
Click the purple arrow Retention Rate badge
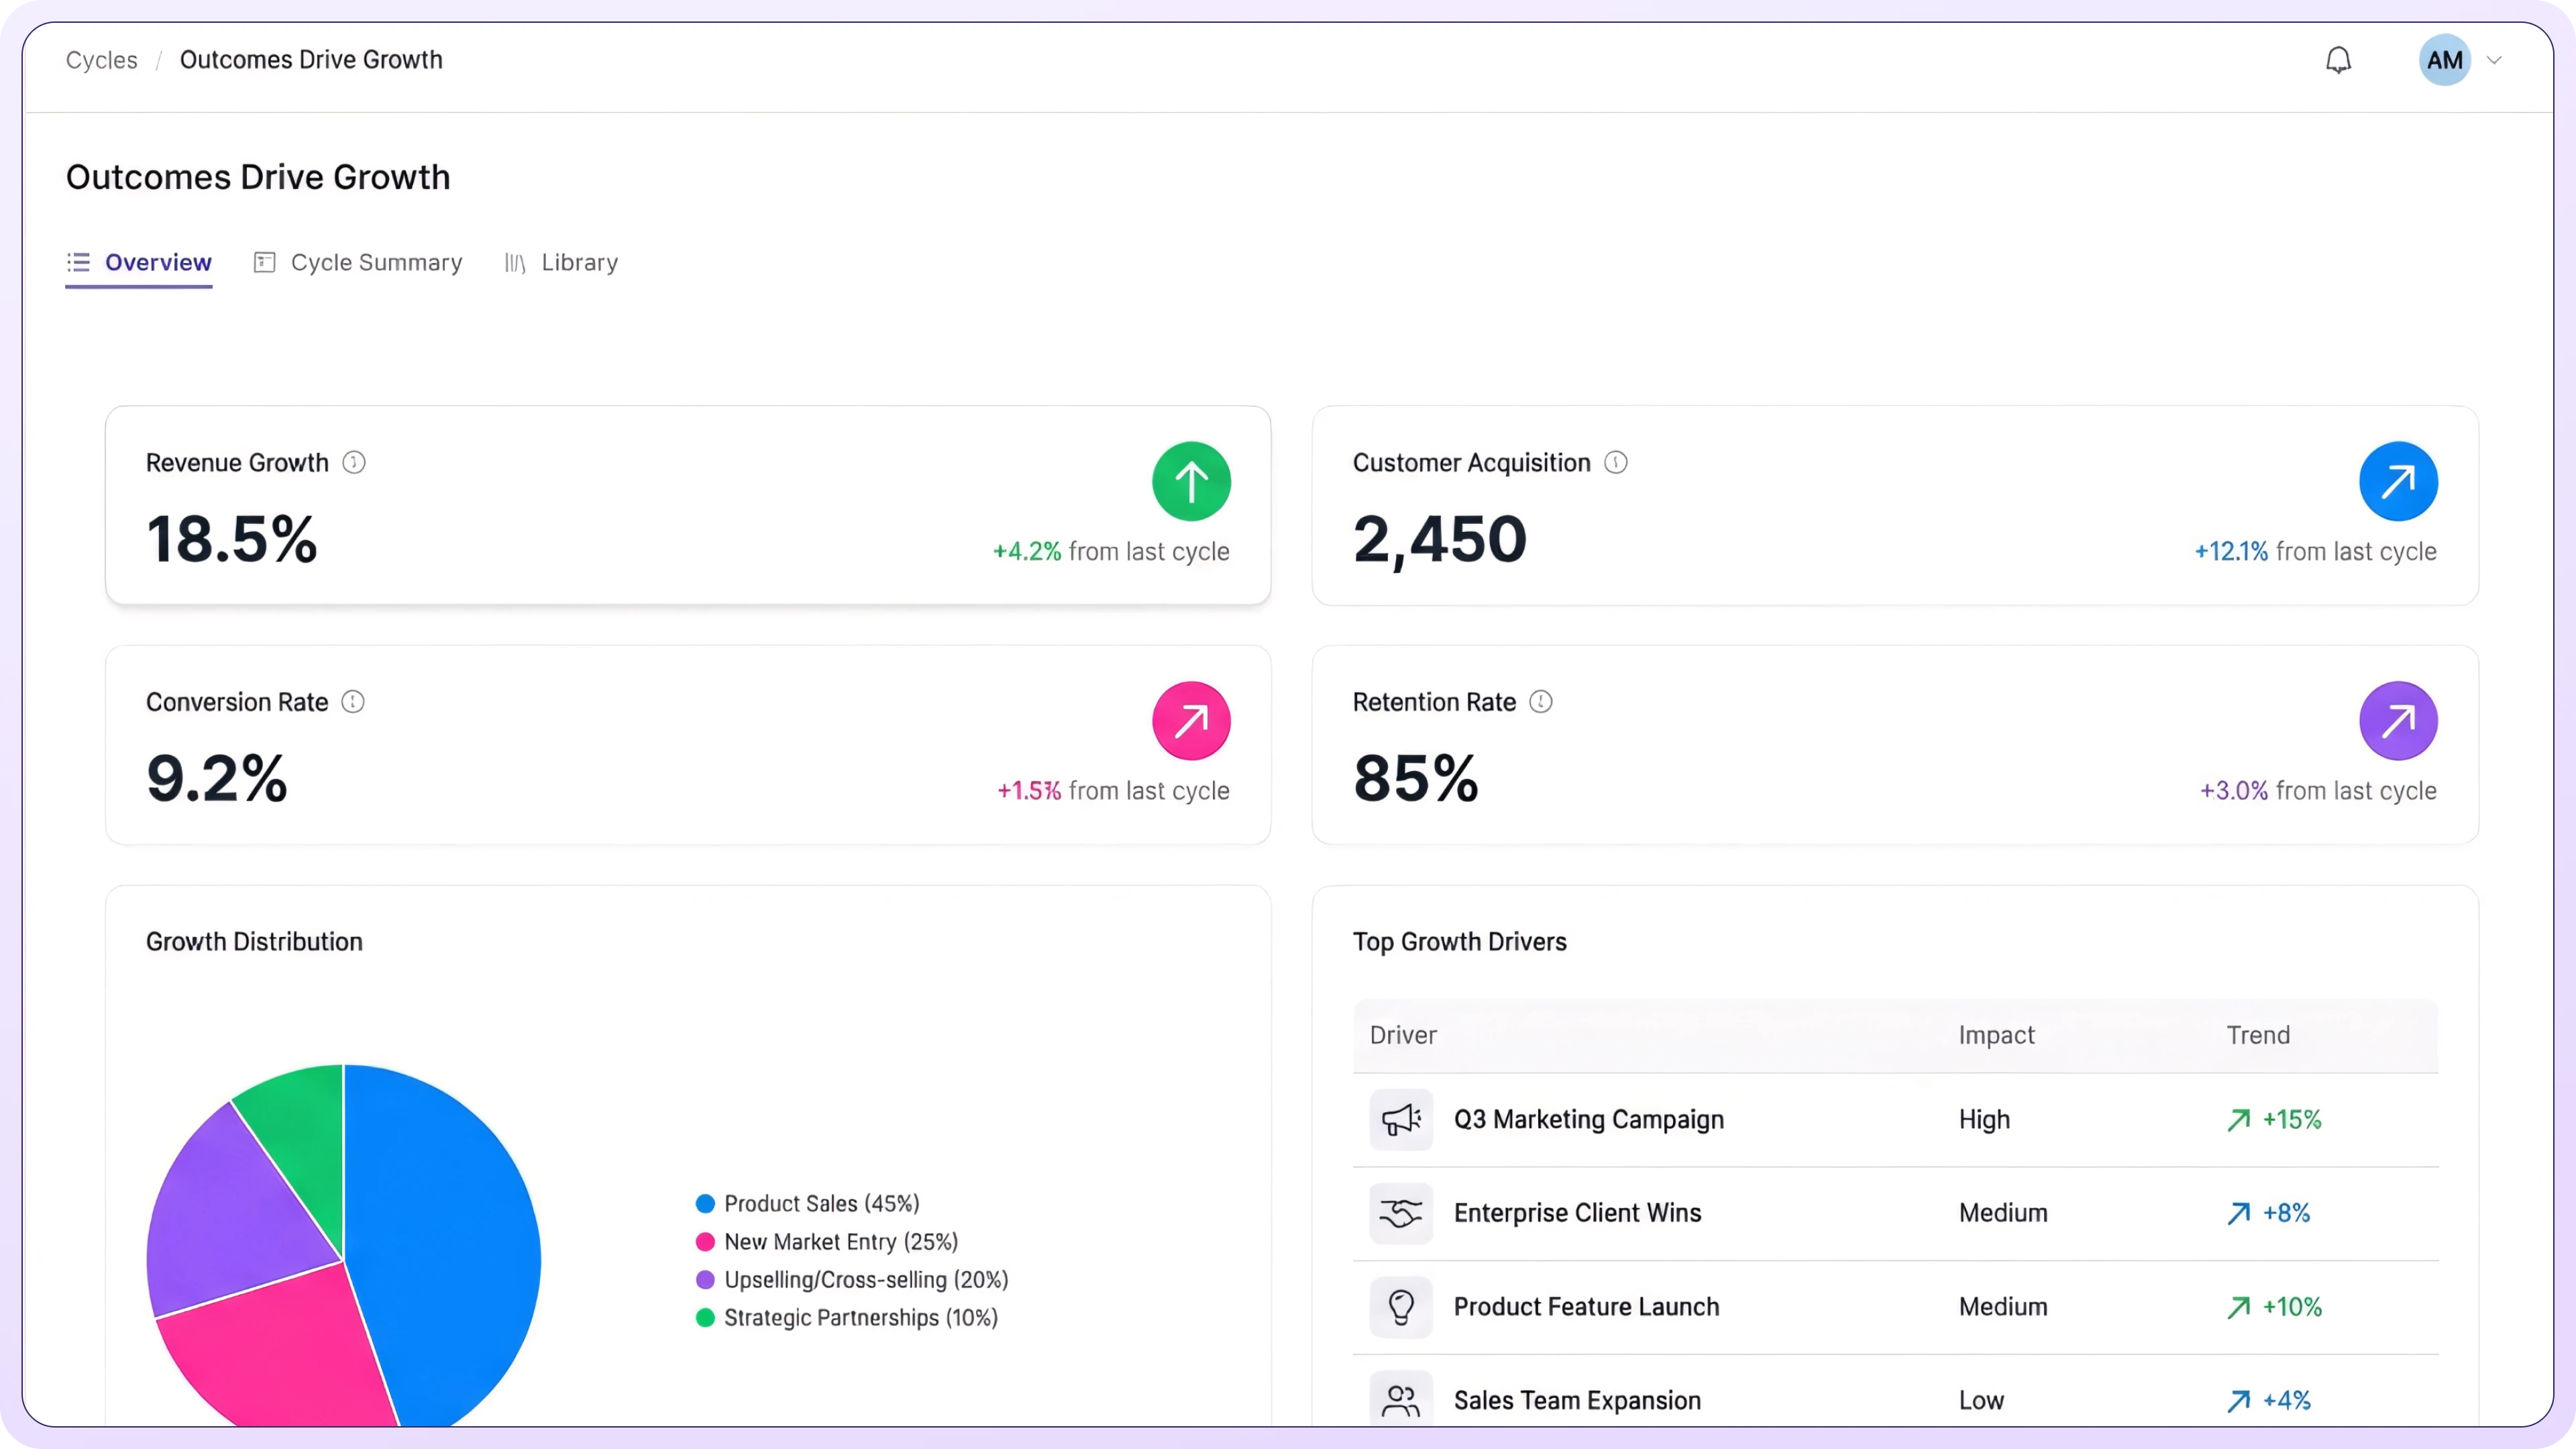(x=2398, y=721)
